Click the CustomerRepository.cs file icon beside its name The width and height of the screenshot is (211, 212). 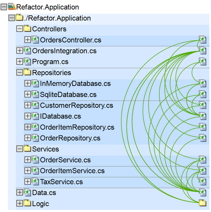[35, 105]
